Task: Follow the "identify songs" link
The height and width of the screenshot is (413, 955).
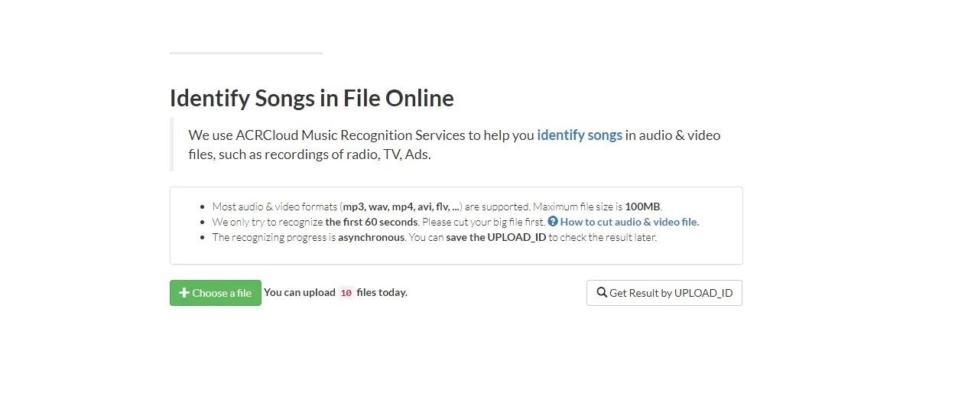Action: pyautogui.click(x=580, y=135)
